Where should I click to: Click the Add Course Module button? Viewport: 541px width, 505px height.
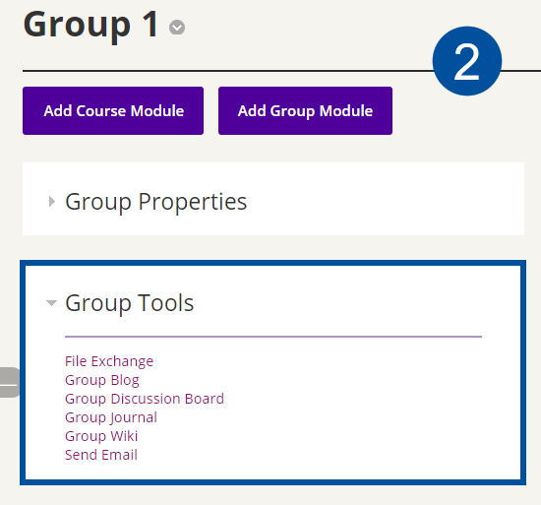coord(113,111)
